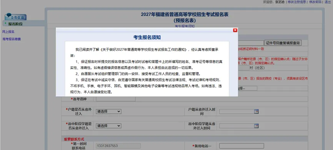333x150 pixels.
Task: Click the 考生报考须知 text under the title
Action: 185,26
